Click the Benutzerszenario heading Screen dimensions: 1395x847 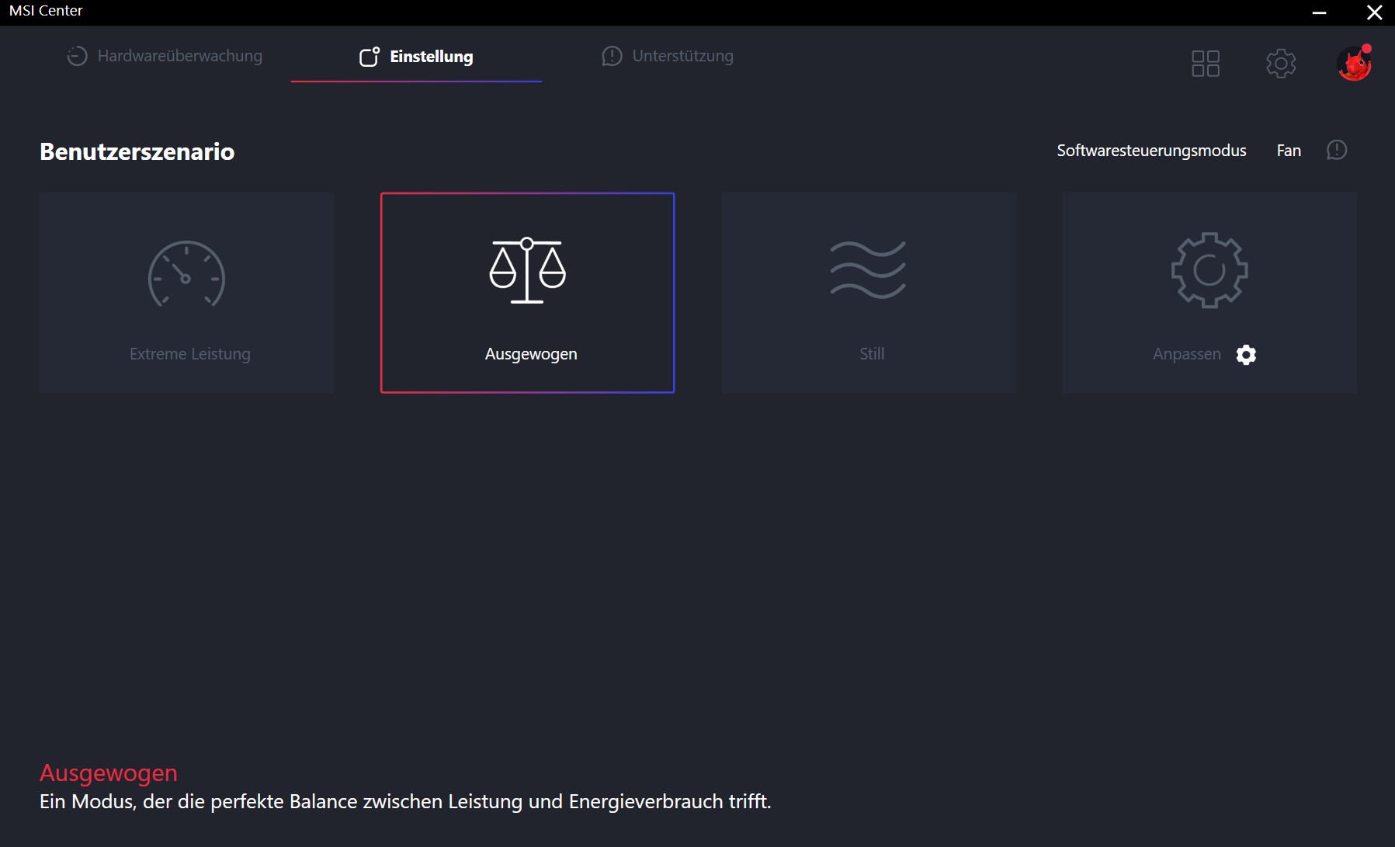point(137,151)
